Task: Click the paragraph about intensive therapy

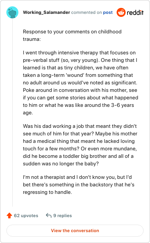Action: (x=81, y=82)
